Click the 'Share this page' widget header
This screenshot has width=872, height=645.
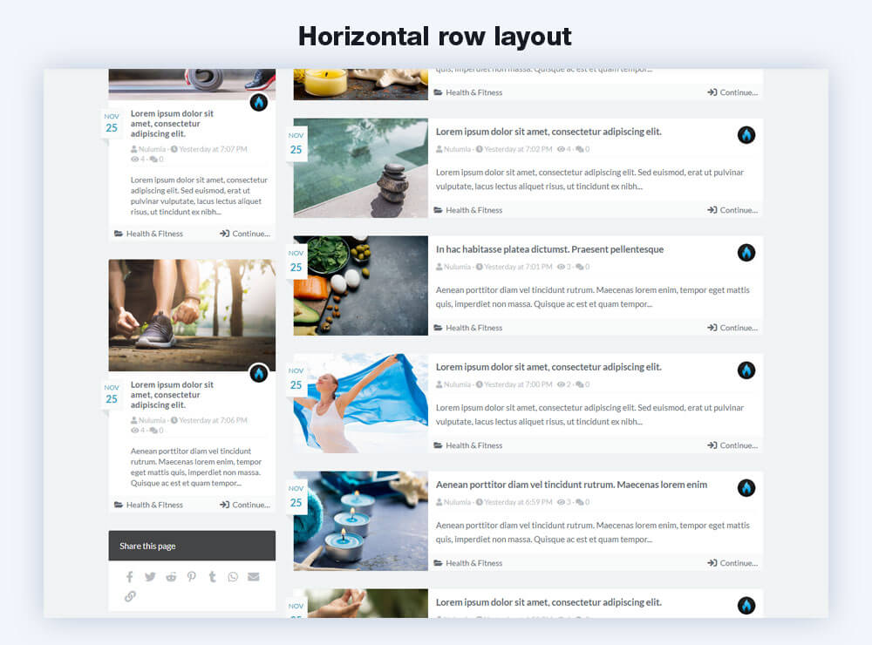(x=192, y=546)
